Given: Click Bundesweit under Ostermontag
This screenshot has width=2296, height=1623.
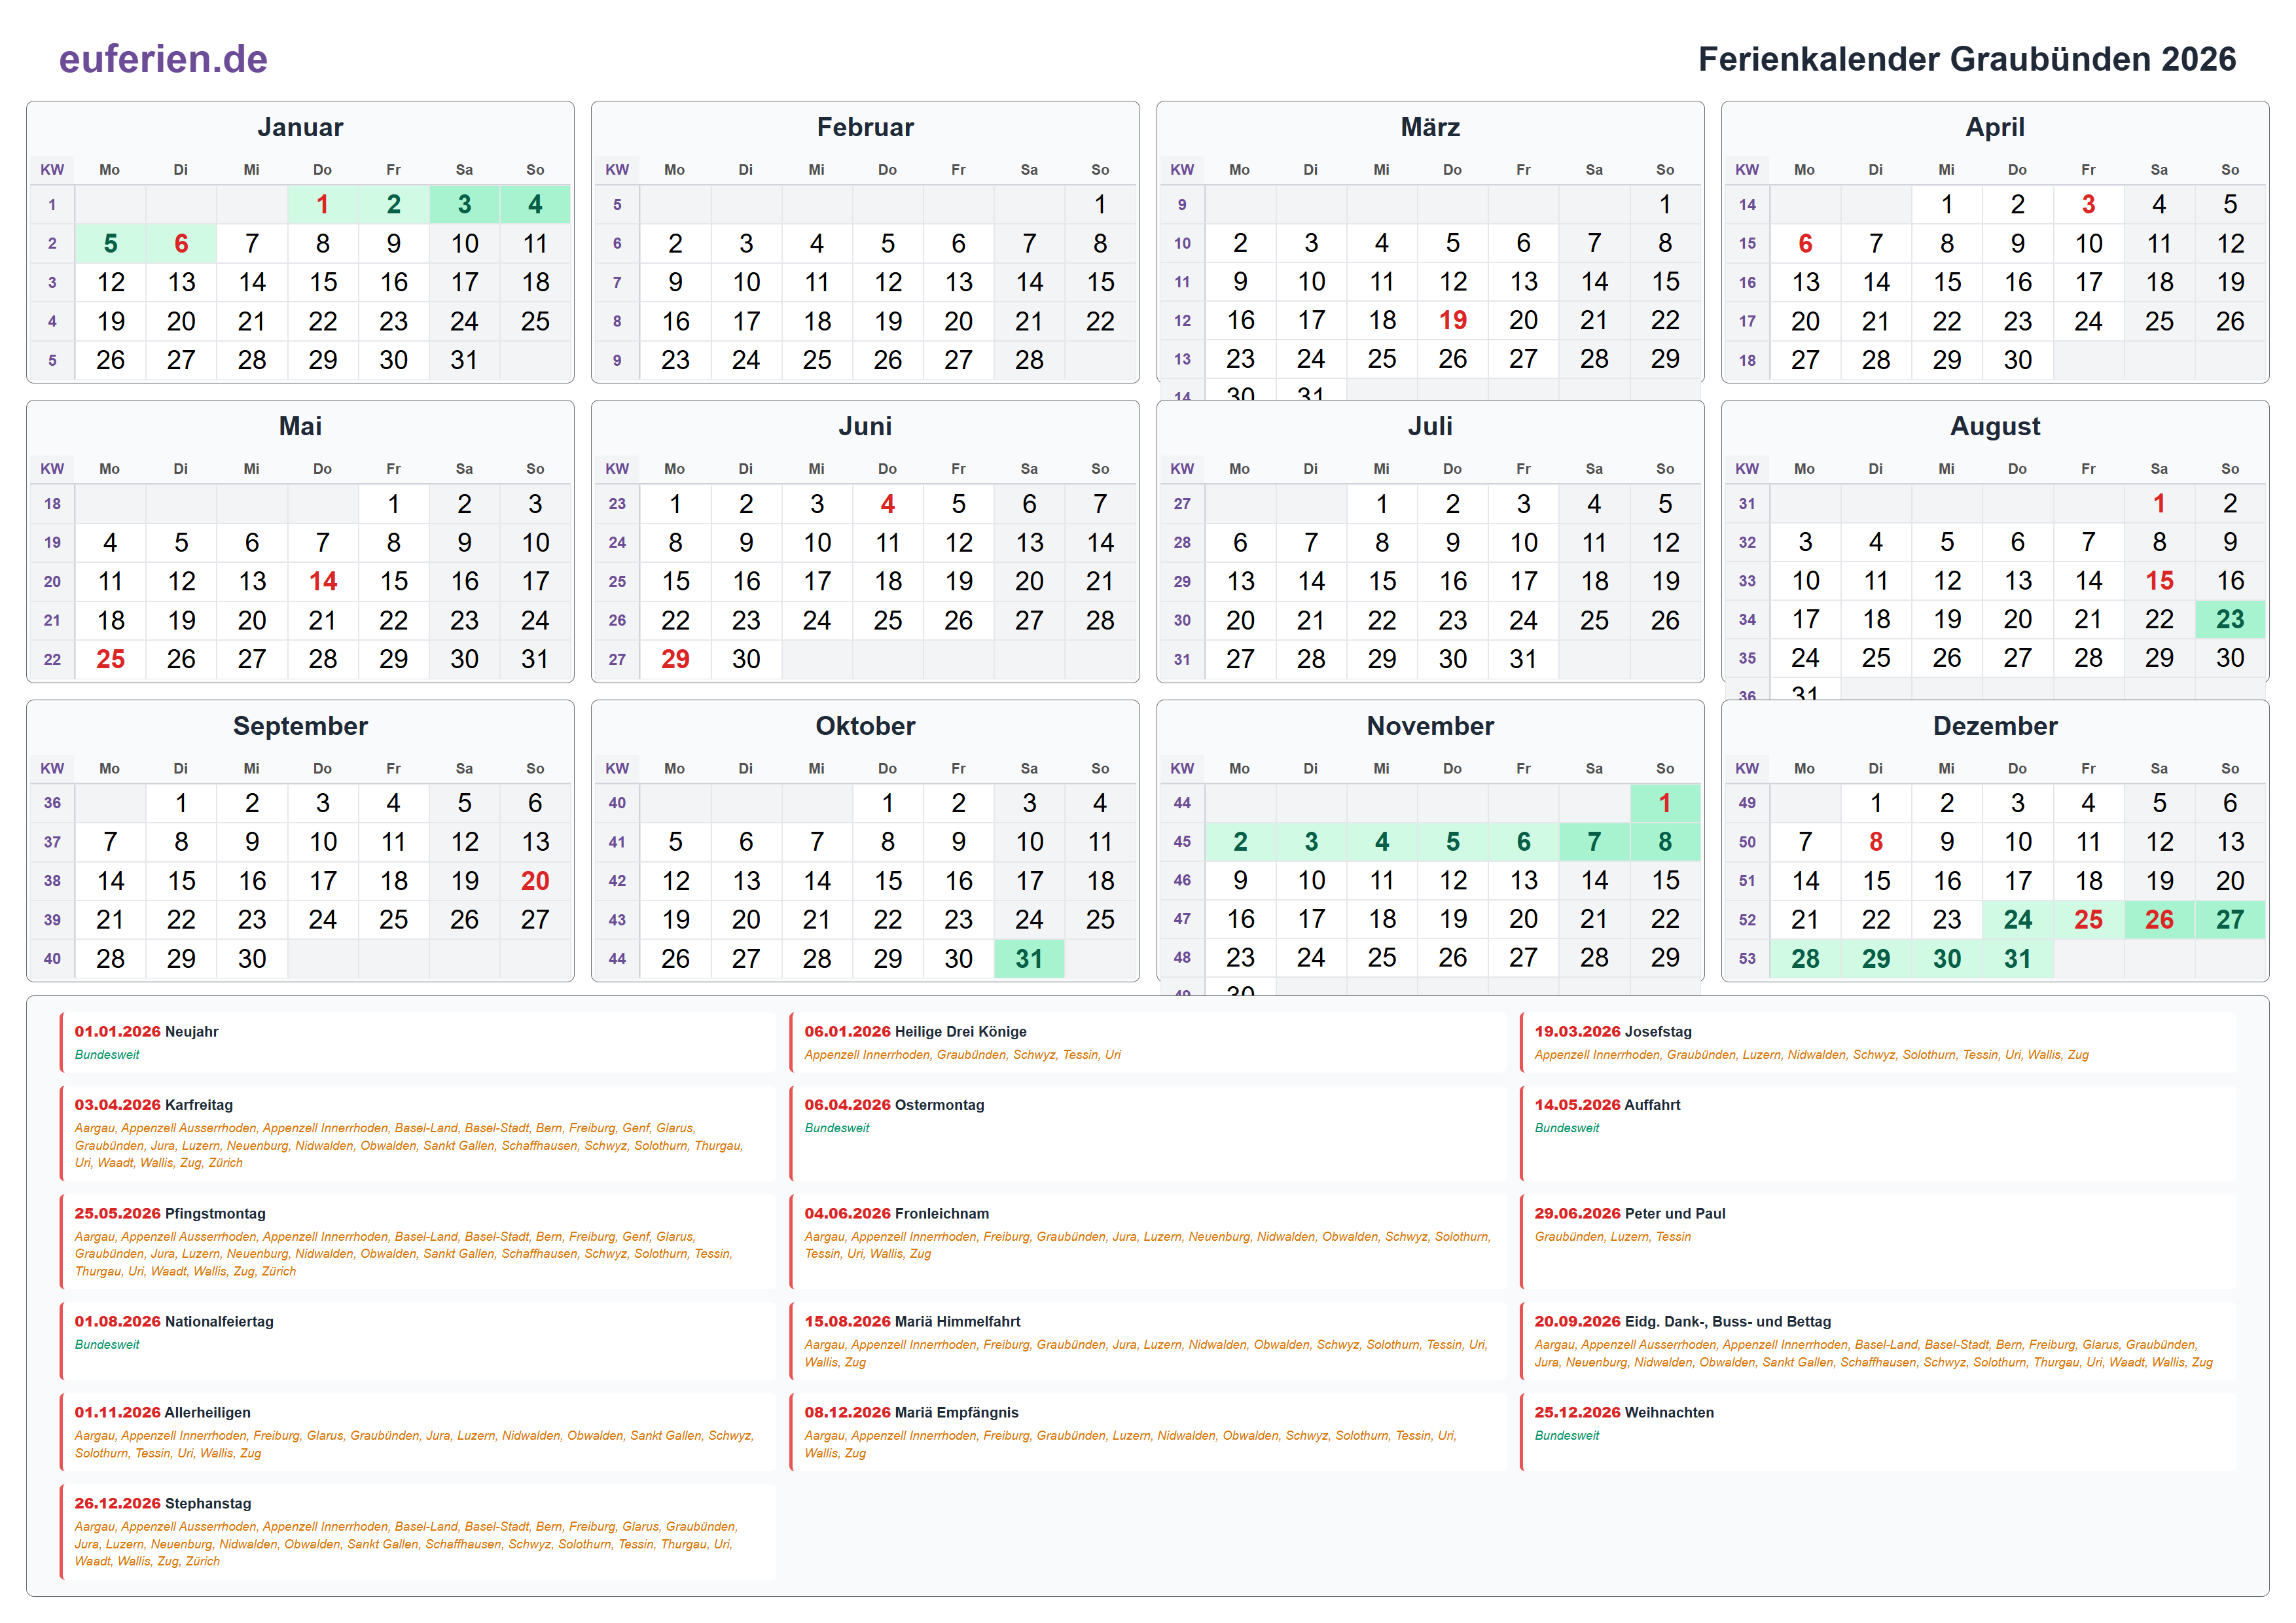Looking at the screenshot, I should coord(837,1128).
